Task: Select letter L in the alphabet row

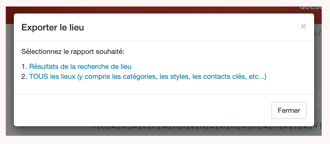Action: click(x=212, y=126)
